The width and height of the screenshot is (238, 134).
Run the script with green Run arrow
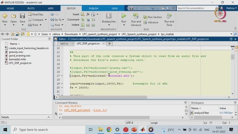click(124, 16)
